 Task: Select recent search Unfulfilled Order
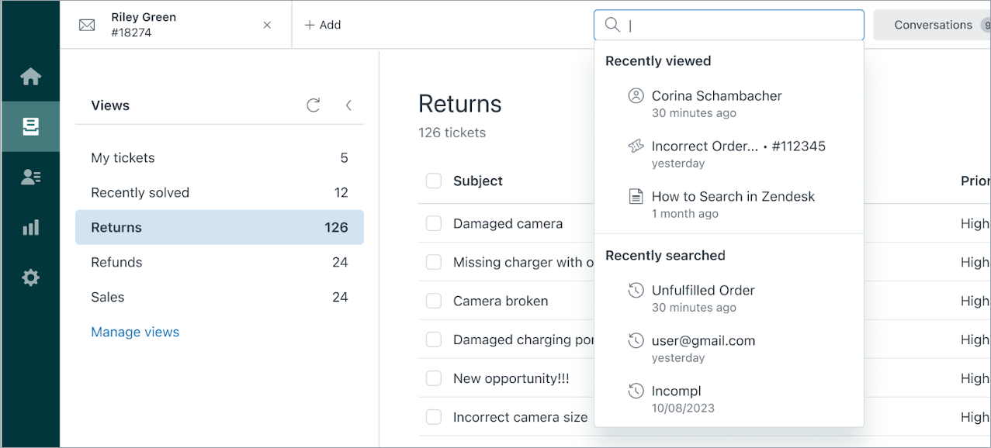click(703, 291)
